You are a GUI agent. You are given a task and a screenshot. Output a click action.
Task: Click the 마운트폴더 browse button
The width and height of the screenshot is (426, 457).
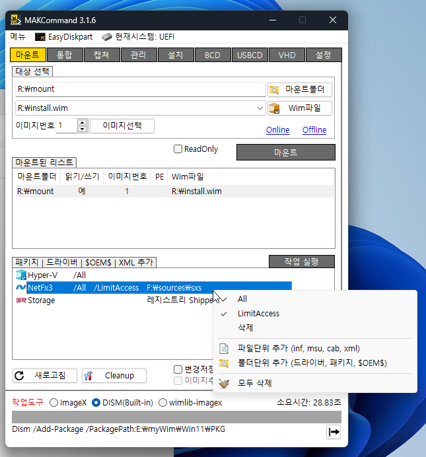[x=300, y=89]
